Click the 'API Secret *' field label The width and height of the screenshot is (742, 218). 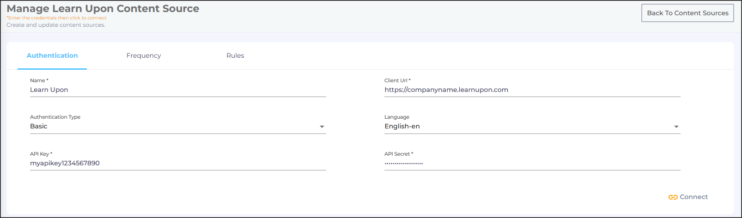(x=399, y=154)
